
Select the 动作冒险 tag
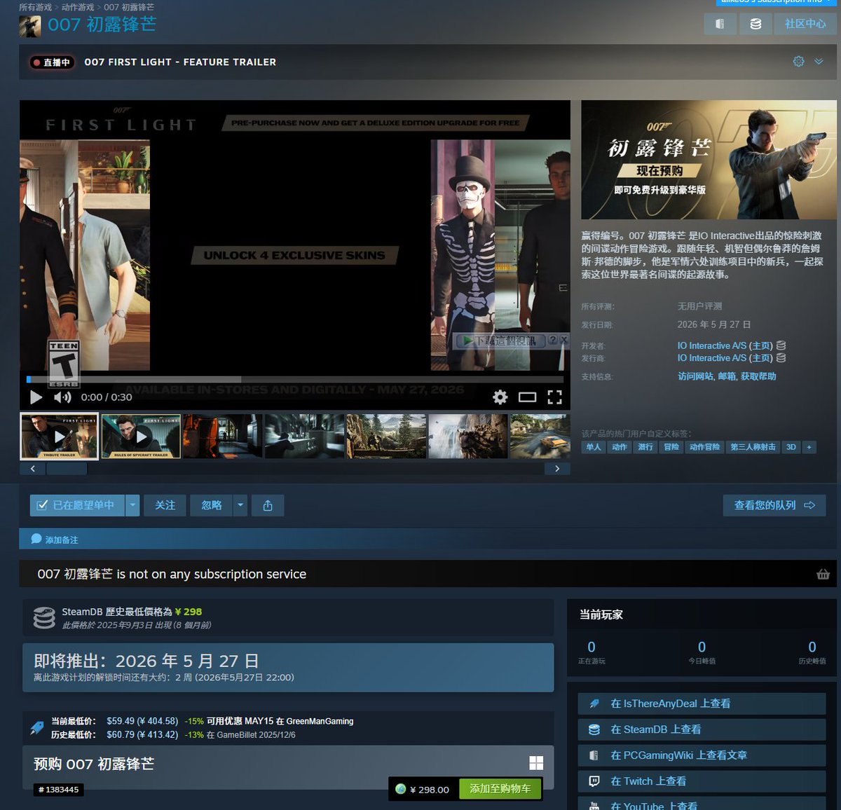click(704, 447)
